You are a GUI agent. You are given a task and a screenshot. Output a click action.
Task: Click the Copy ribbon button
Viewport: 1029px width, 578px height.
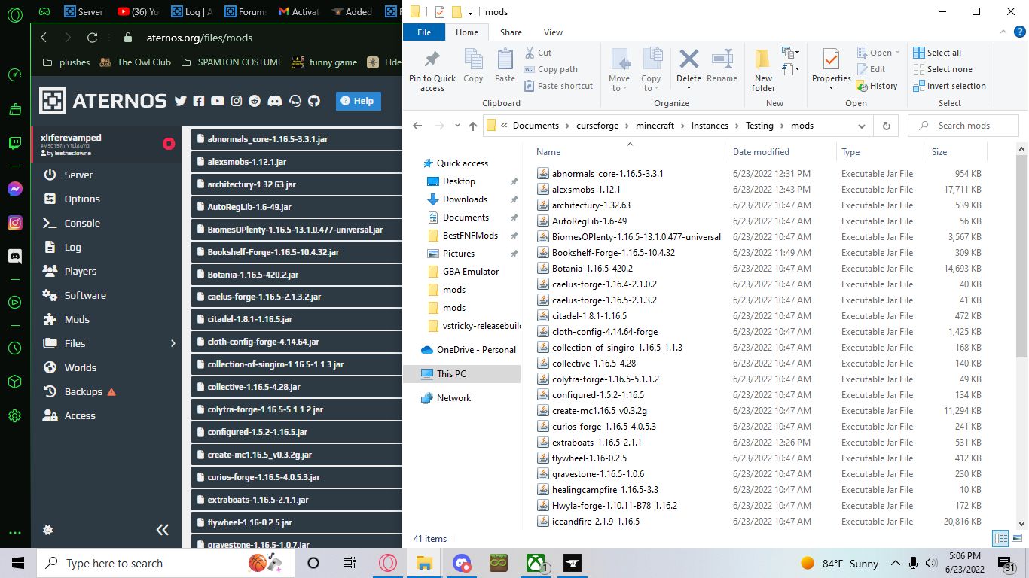pyautogui.click(x=473, y=65)
